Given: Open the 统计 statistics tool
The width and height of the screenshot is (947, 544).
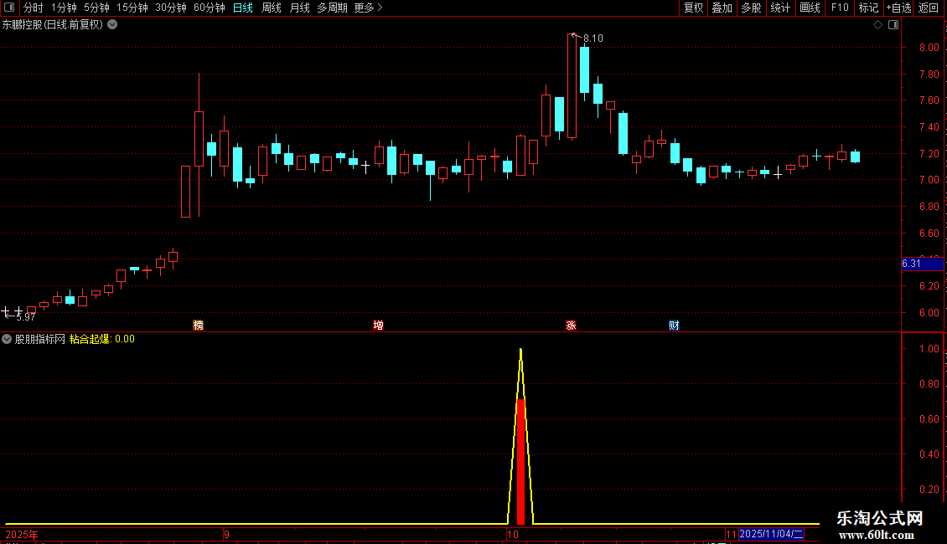Looking at the screenshot, I should [x=780, y=8].
